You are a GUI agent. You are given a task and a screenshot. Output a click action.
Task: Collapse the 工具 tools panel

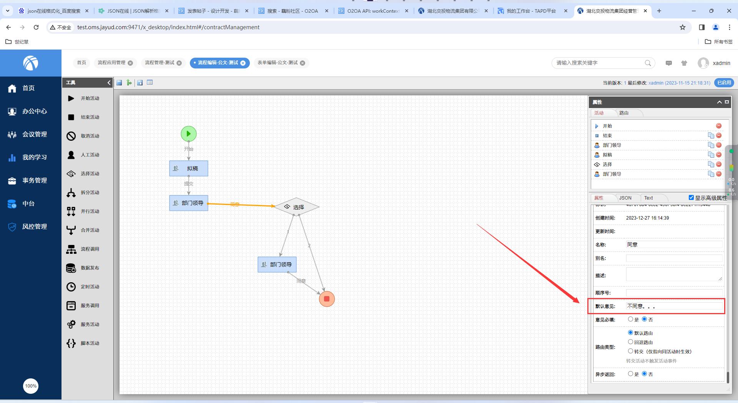point(109,83)
